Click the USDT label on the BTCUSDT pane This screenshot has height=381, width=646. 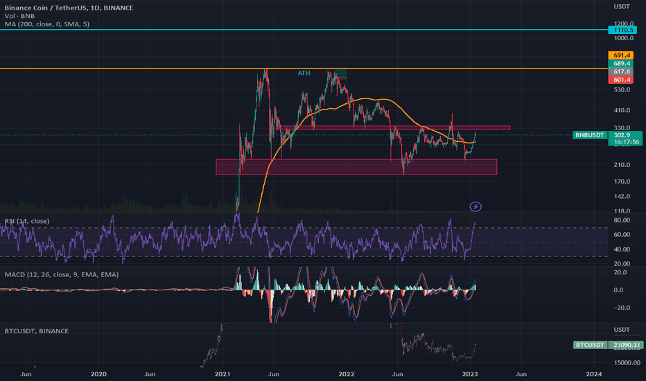[622, 330]
